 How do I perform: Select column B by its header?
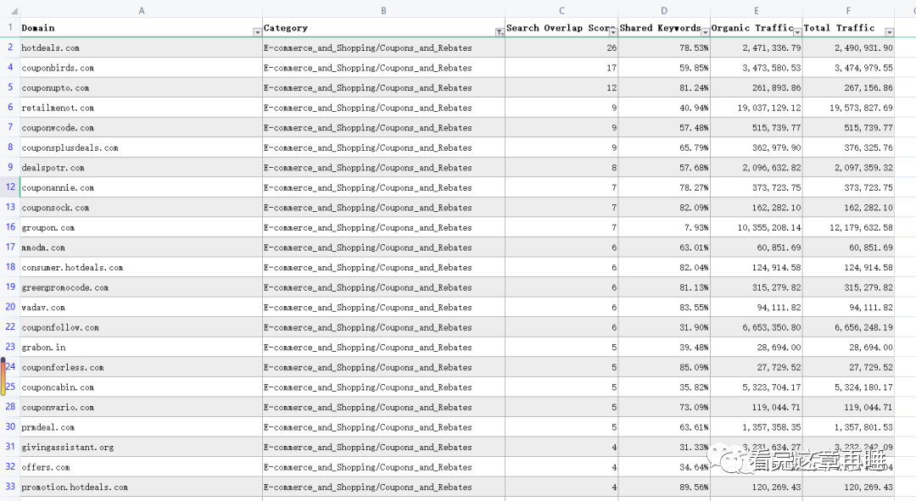click(x=384, y=10)
